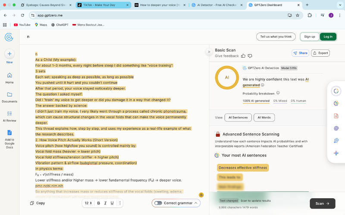This screenshot has width=345, height=215.
Task: Select the AI Sentences view
Action: click(x=238, y=117)
